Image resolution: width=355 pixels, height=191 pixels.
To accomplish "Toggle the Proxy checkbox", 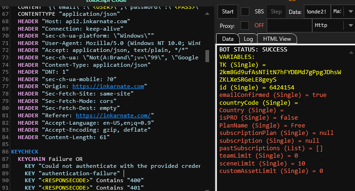I will [245, 25].
